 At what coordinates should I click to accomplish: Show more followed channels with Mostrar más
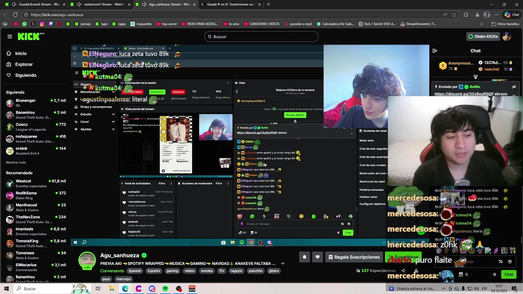point(16,163)
